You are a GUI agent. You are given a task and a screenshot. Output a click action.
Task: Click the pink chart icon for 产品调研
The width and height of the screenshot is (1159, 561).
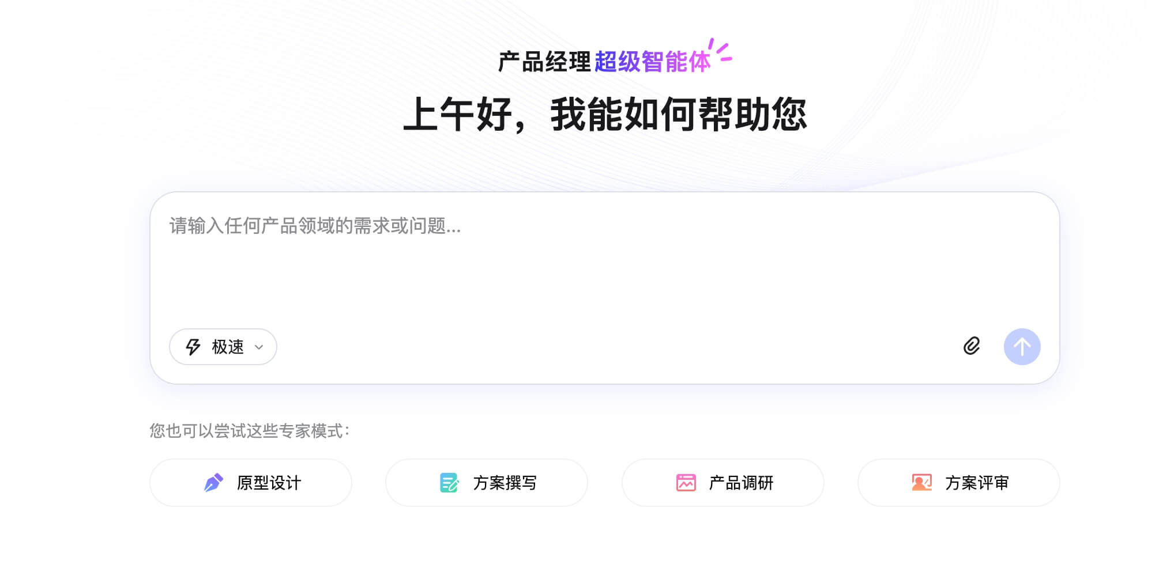click(x=686, y=483)
